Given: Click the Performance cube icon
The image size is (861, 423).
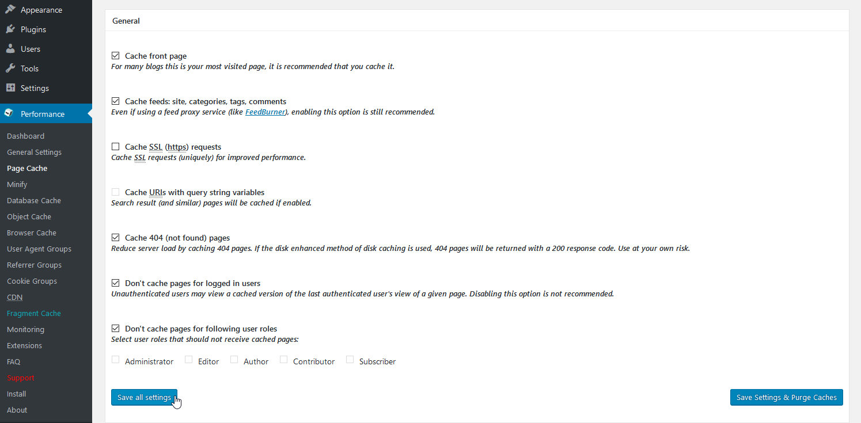Looking at the screenshot, I should click(x=9, y=113).
